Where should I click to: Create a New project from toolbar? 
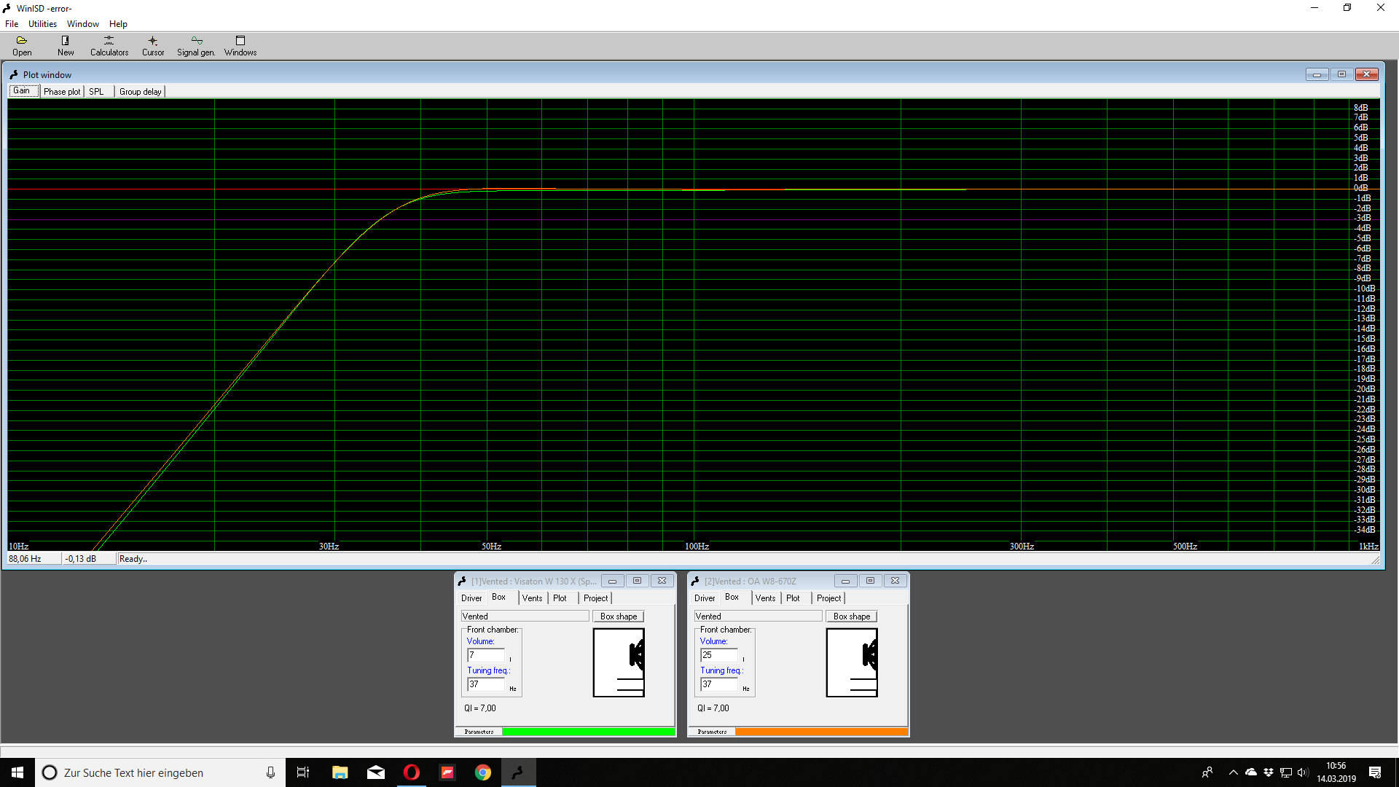pos(66,45)
